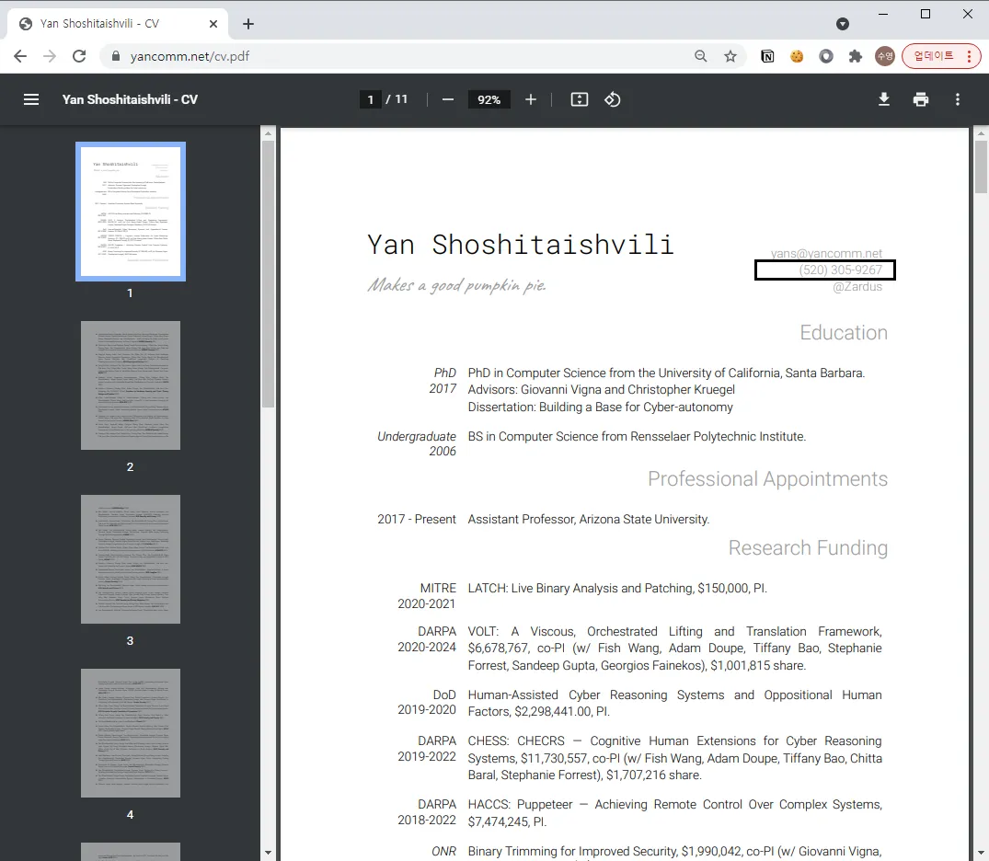Click the DoD funding label
This screenshot has width=989, height=861.
click(444, 695)
